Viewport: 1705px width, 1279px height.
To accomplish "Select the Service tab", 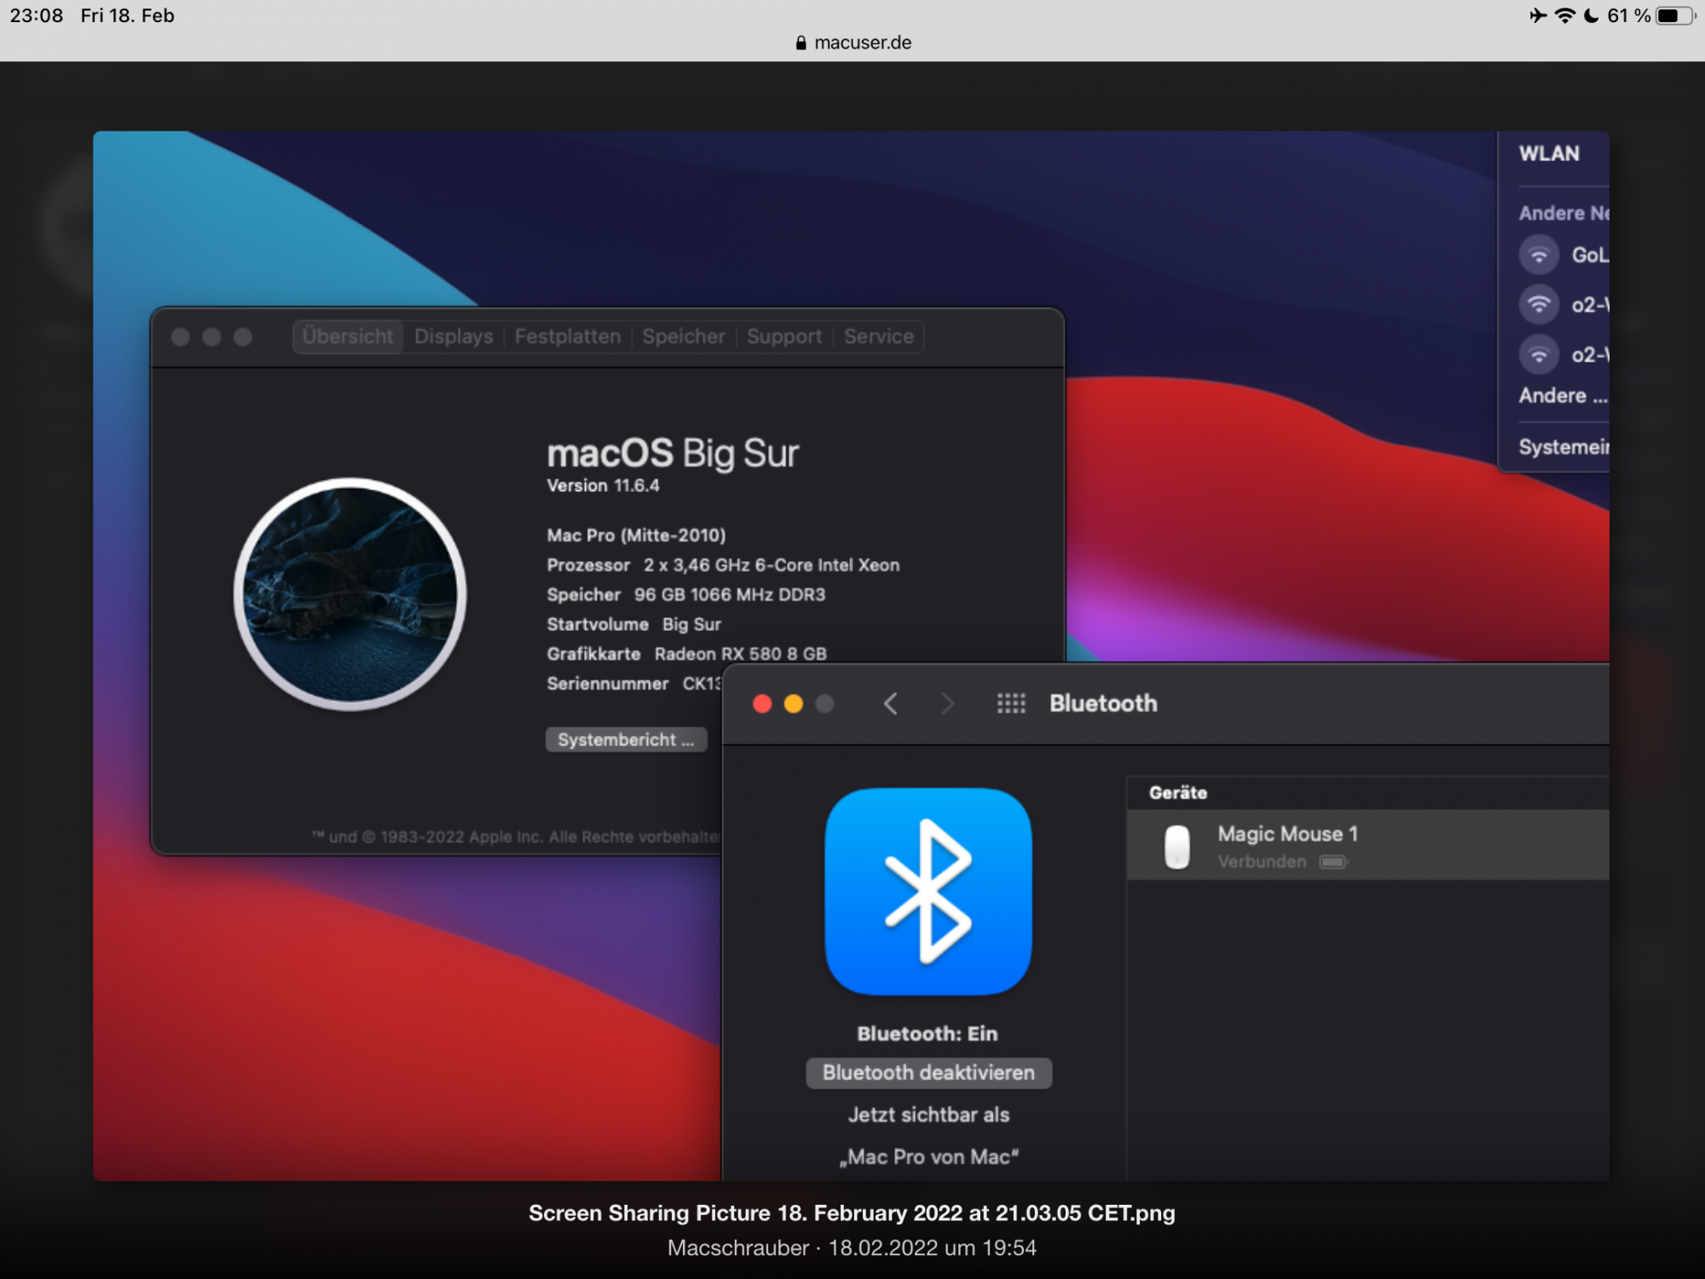I will pos(879,337).
